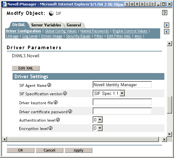
Task: Open the Encryption level dropdown
Action: coord(100,128)
